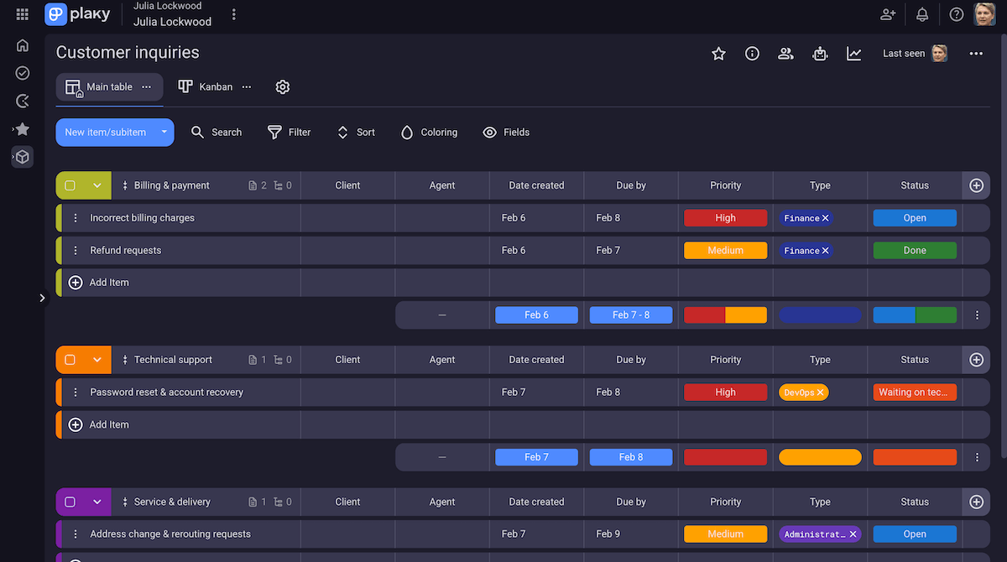
Task: Check the Billing & payment group checkbox
Action: coord(70,185)
